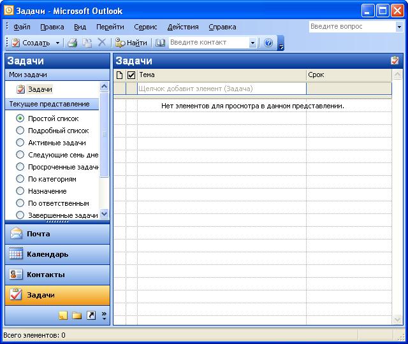Open Shortcuts arrow icon in navigation pane
This screenshot has width=408, height=344.
(x=91, y=315)
